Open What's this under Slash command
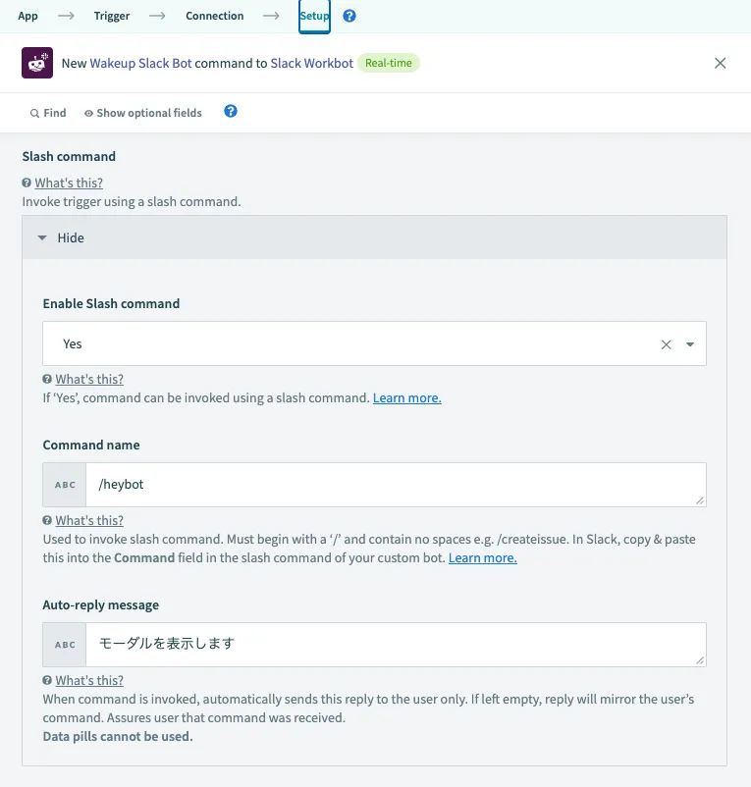 click(x=68, y=183)
